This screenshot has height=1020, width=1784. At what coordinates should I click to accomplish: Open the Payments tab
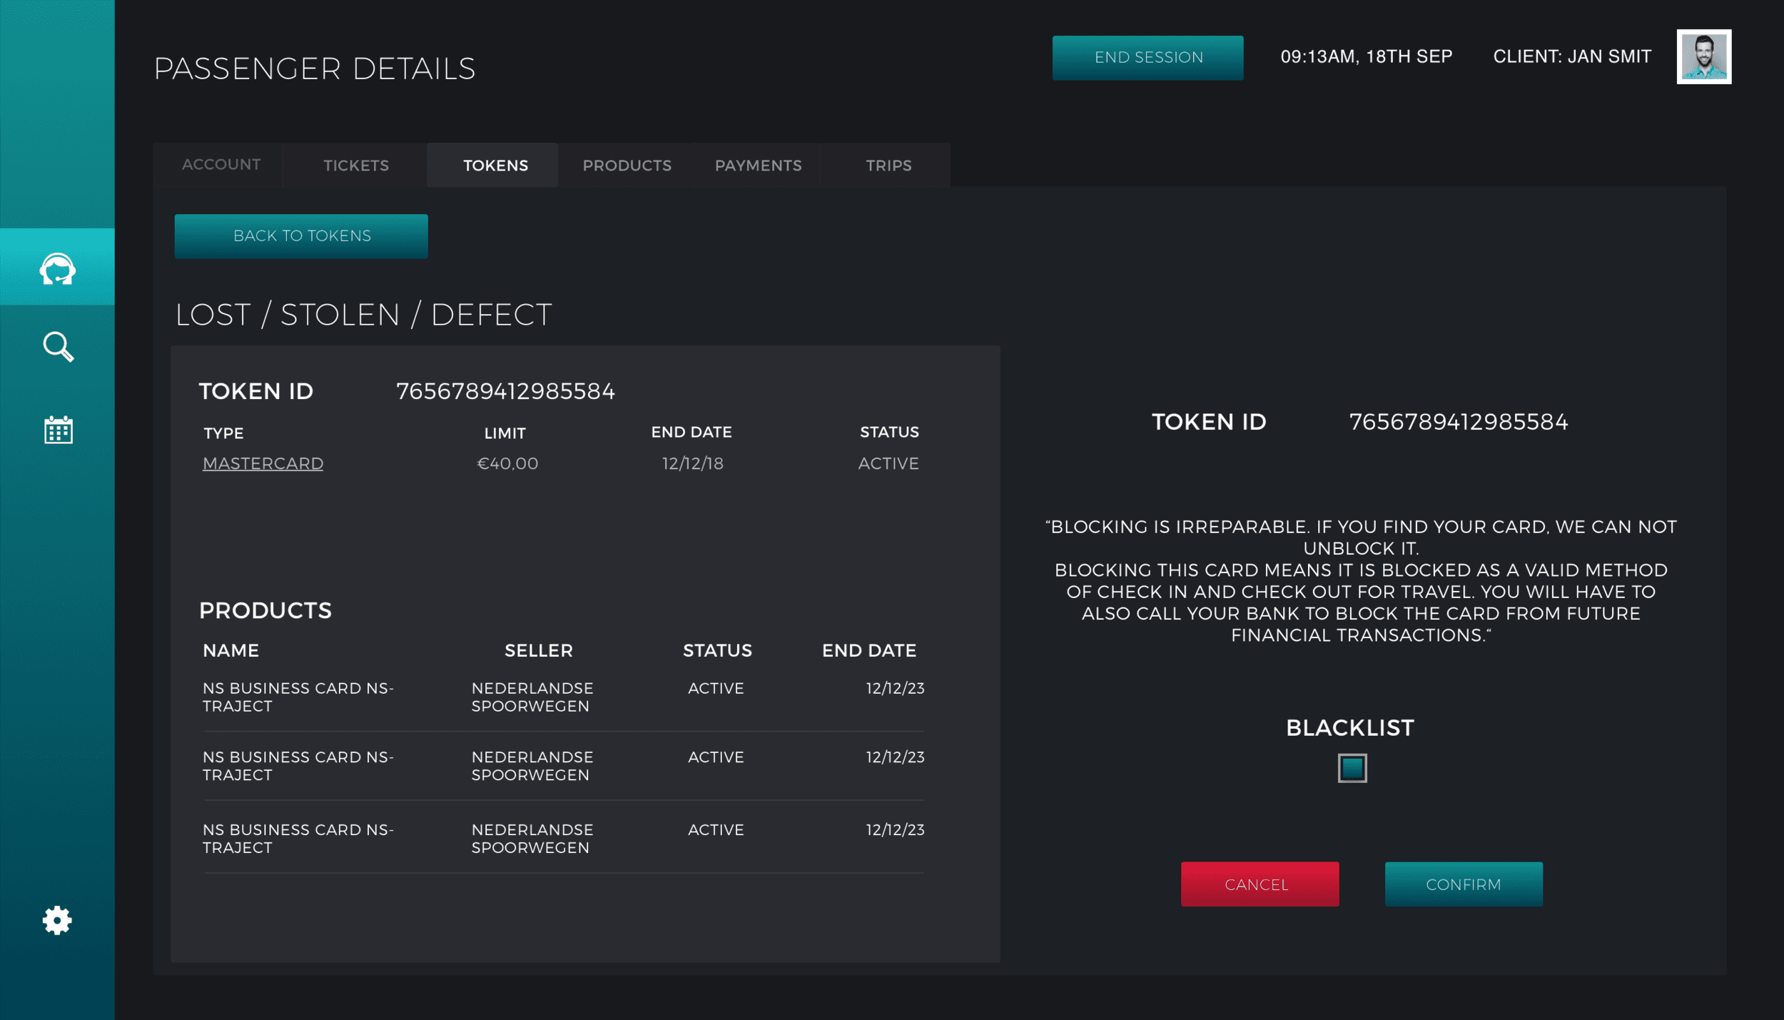(x=758, y=166)
